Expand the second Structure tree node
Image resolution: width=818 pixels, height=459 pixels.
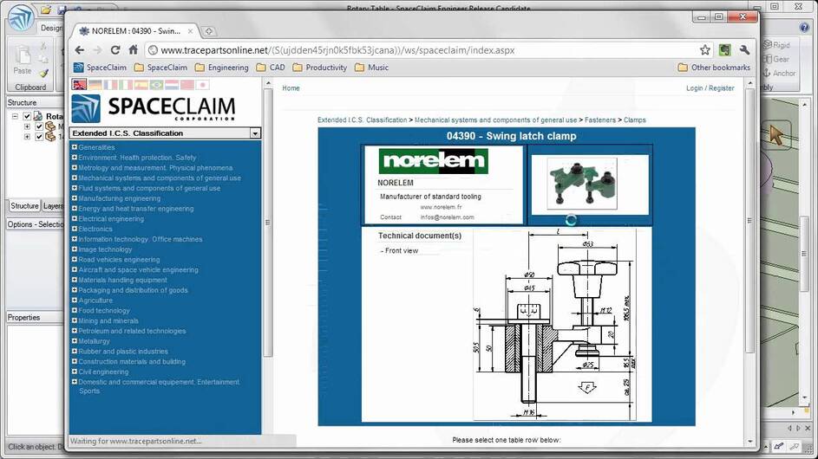click(27, 126)
